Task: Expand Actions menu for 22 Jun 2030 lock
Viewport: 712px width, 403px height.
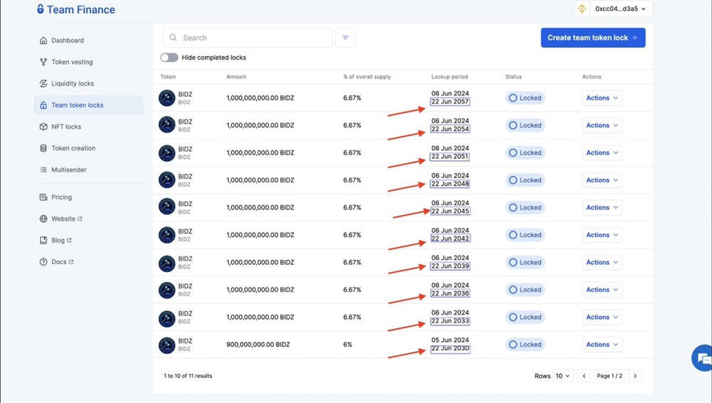Action: click(x=602, y=345)
